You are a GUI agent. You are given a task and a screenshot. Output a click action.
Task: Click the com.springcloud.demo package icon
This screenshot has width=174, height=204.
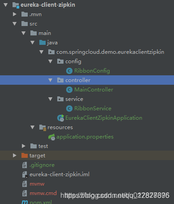(51, 52)
